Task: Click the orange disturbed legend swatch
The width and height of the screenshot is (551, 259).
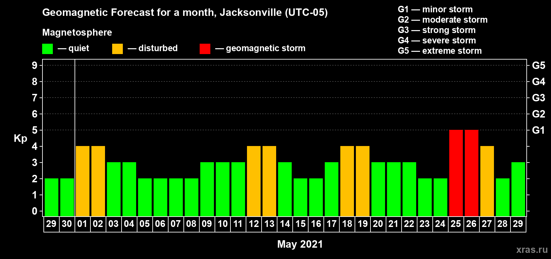Action: 117,49
